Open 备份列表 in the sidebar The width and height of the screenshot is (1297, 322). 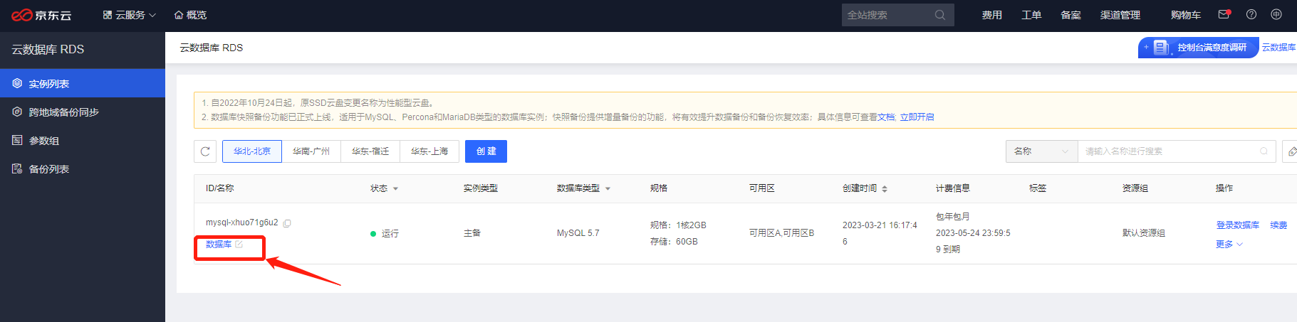(83, 168)
